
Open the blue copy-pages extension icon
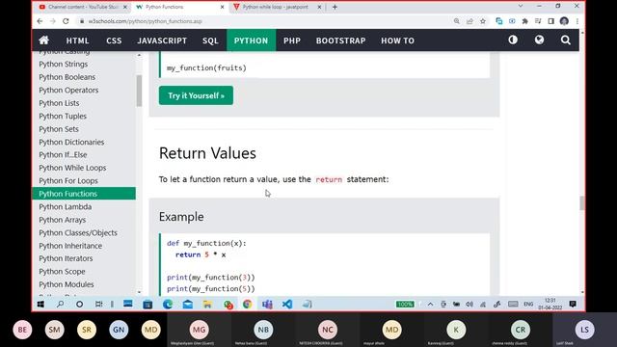(x=499, y=21)
